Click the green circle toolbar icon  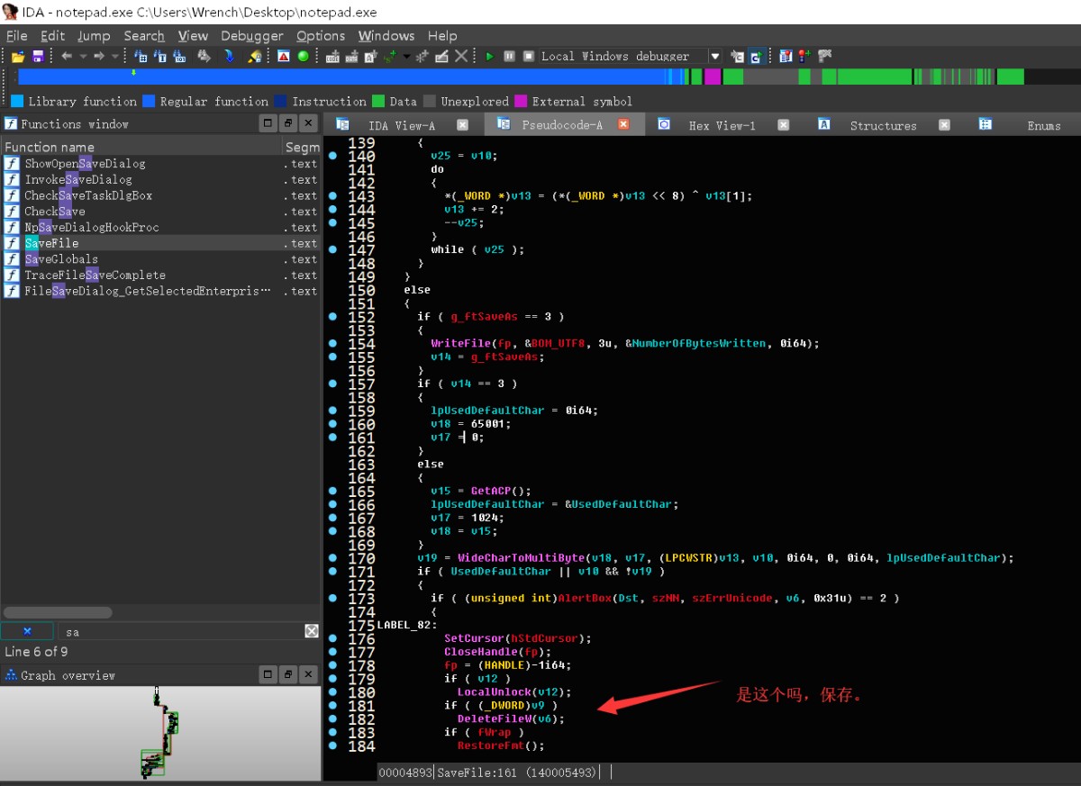click(303, 56)
